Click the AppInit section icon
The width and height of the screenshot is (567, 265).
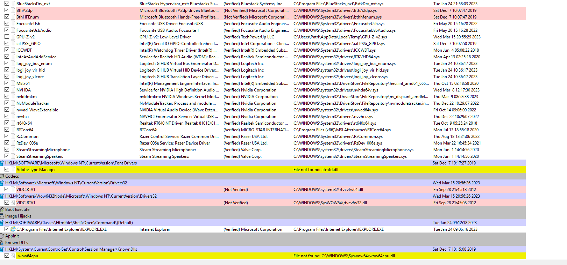[x=2, y=236]
